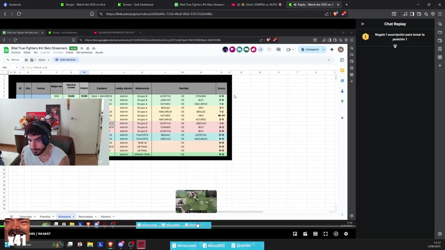This screenshot has width=445, height=250.
Task: Open the Brave playlist music note icon
Action: [405, 14]
